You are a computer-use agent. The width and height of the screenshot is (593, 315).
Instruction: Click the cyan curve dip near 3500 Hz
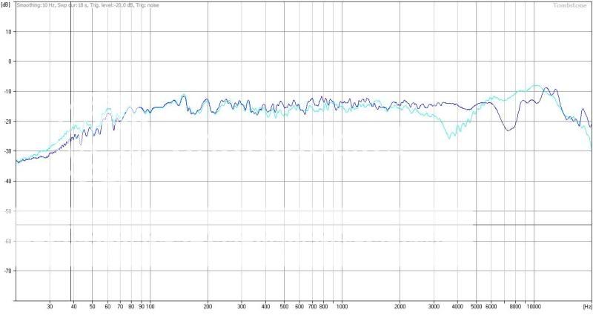[x=449, y=137]
